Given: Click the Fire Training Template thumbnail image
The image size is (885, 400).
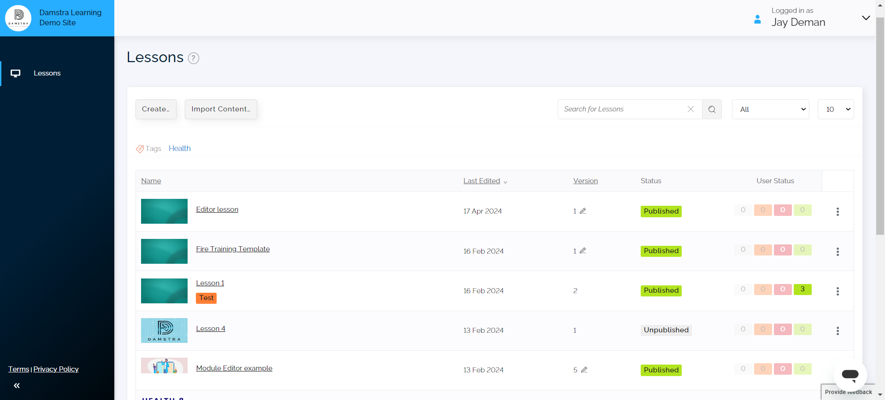Looking at the screenshot, I should click(x=164, y=251).
